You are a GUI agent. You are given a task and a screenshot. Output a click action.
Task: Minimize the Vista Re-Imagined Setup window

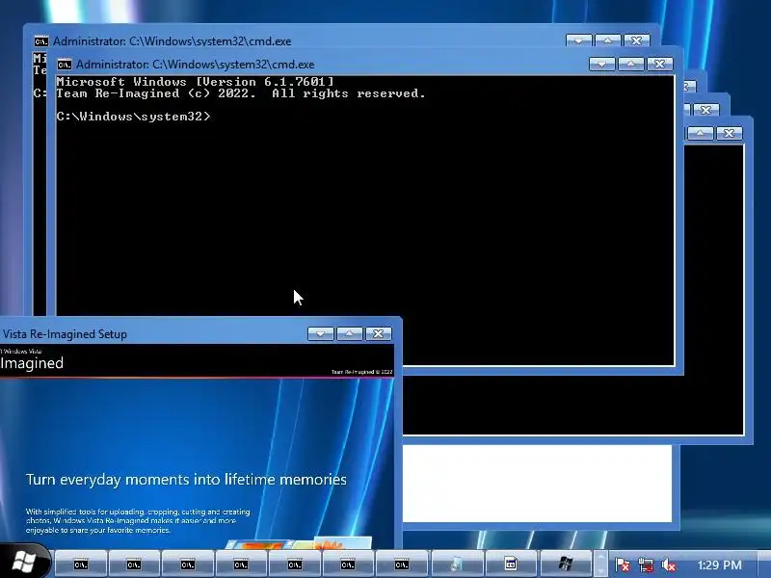(321, 333)
